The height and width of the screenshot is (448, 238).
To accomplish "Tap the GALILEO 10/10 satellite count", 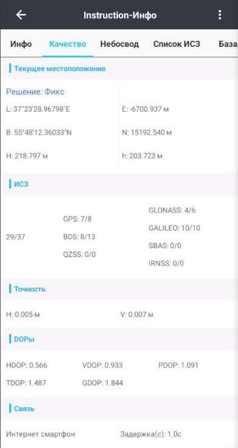I will click(175, 228).
